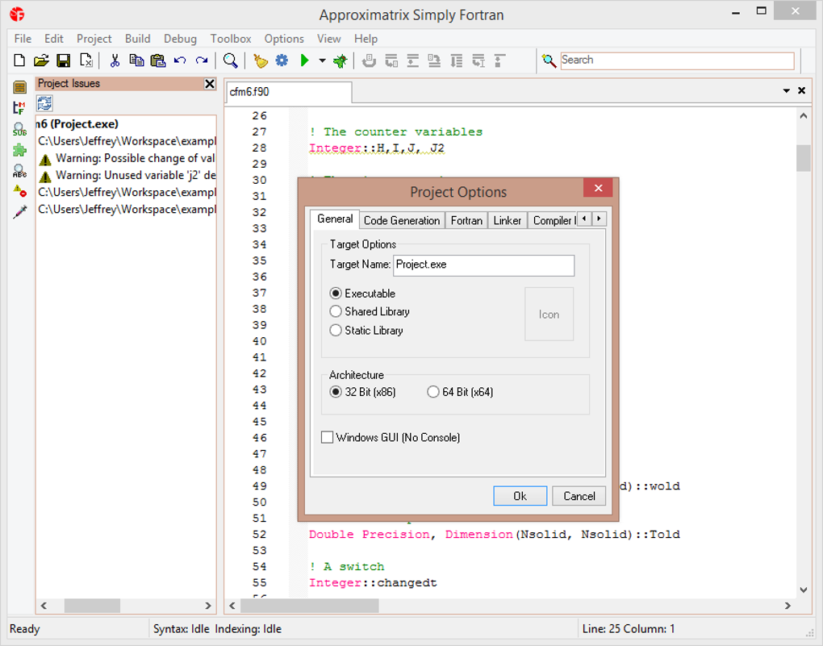Image resolution: width=823 pixels, height=646 pixels.
Task: Open the Options menu
Action: 284,39
